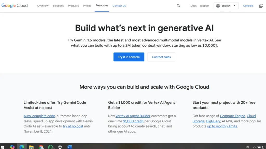This screenshot has width=266, height=149.
Task: Open the English language dropdown
Action: click(x=226, y=6)
